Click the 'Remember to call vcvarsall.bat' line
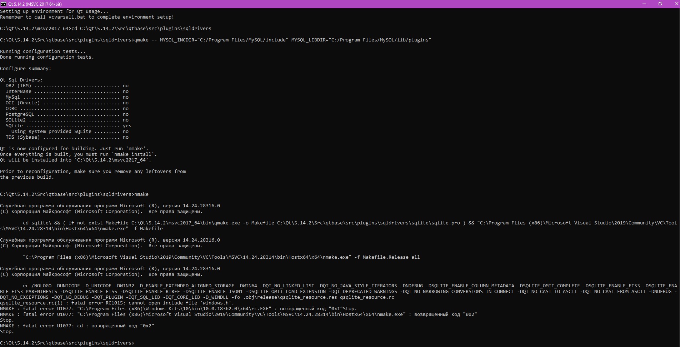Viewport: 680px width, 347px height. click(x=87, y=17)
